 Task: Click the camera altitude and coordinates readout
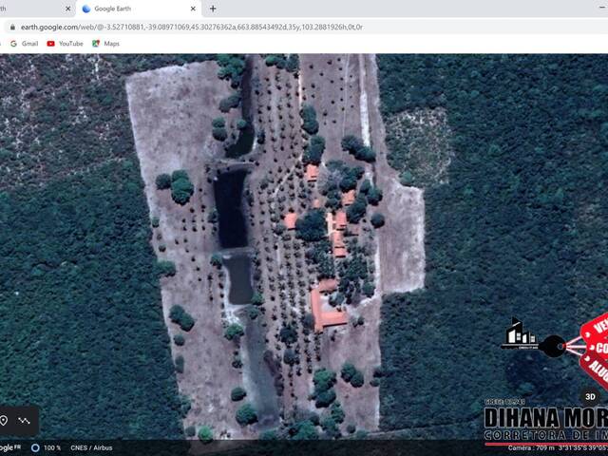pos(558,448)
